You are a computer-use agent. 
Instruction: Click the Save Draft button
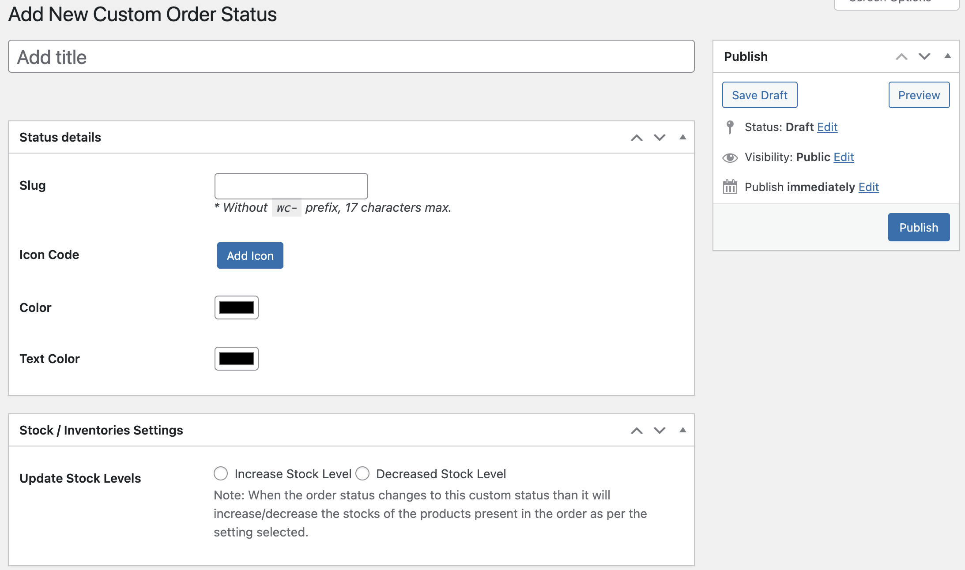pyautogui.click(x=760, y=95)
